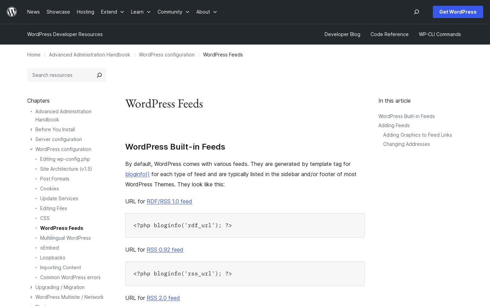Go to the Showcase menu item

pos(58,12)
